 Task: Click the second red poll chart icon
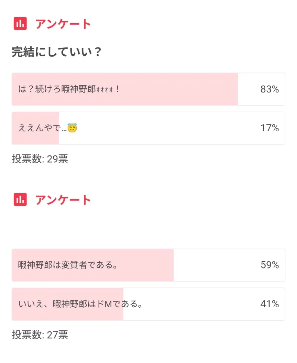pos(20,200)
